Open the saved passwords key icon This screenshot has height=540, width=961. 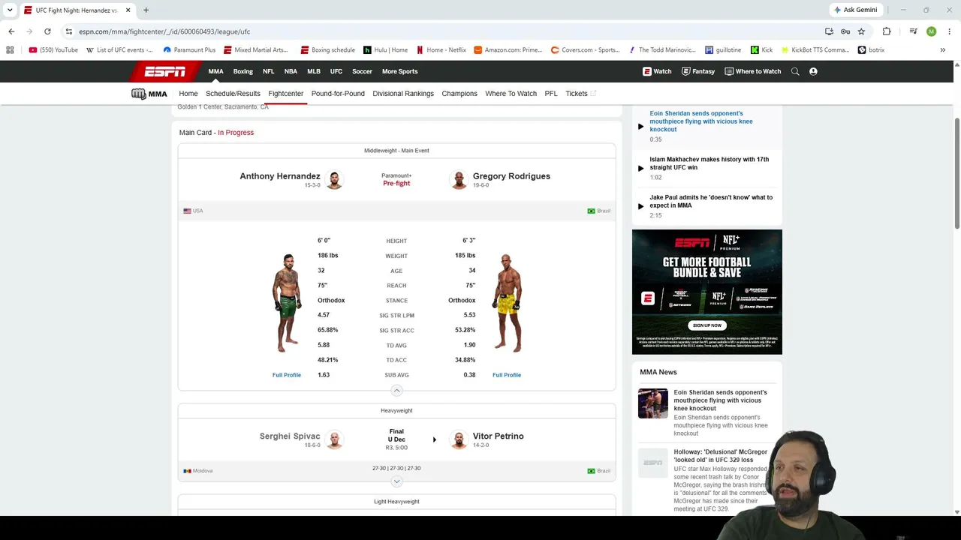(845, 31)
